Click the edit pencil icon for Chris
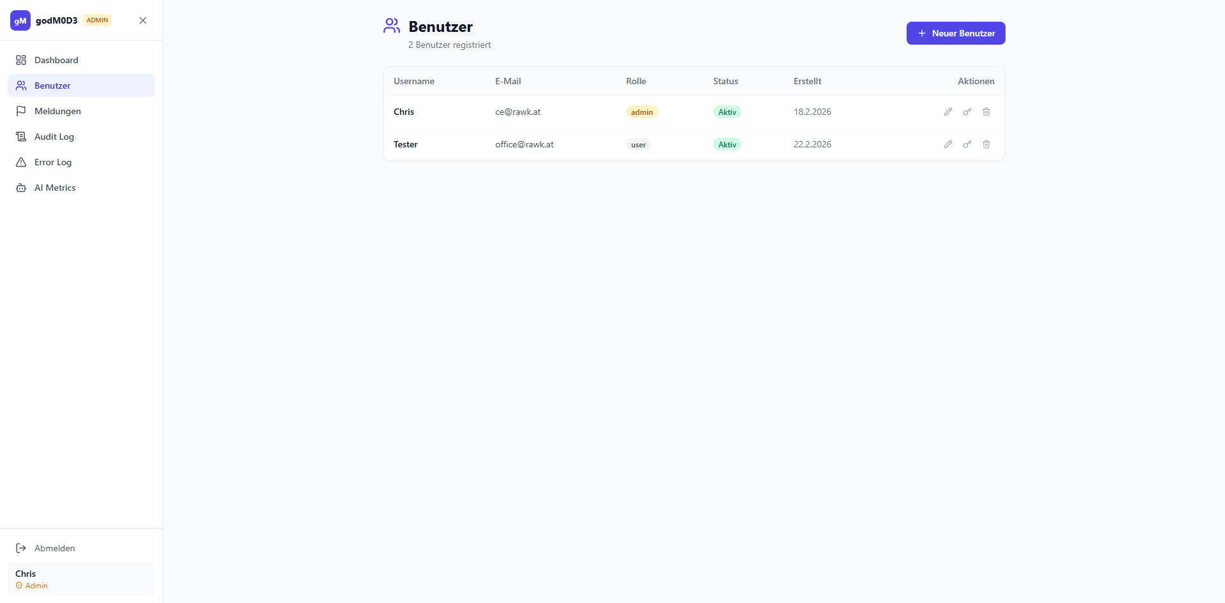Screen dimensions: 1225x603 coord(948,112)
